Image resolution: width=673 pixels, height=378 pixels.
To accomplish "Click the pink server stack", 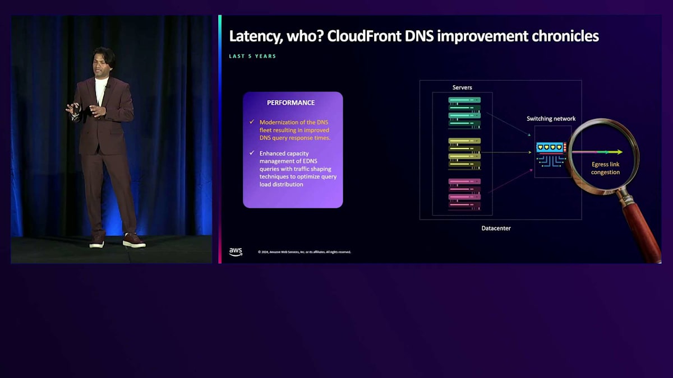I will pos(464,194).
